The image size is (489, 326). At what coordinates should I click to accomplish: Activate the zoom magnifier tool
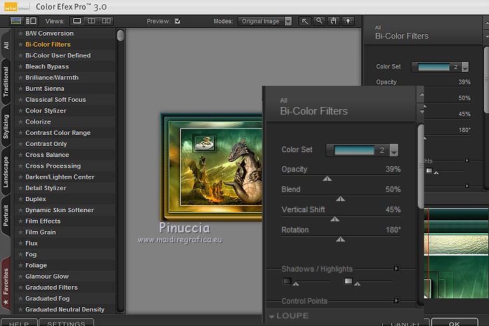(319, 21)
